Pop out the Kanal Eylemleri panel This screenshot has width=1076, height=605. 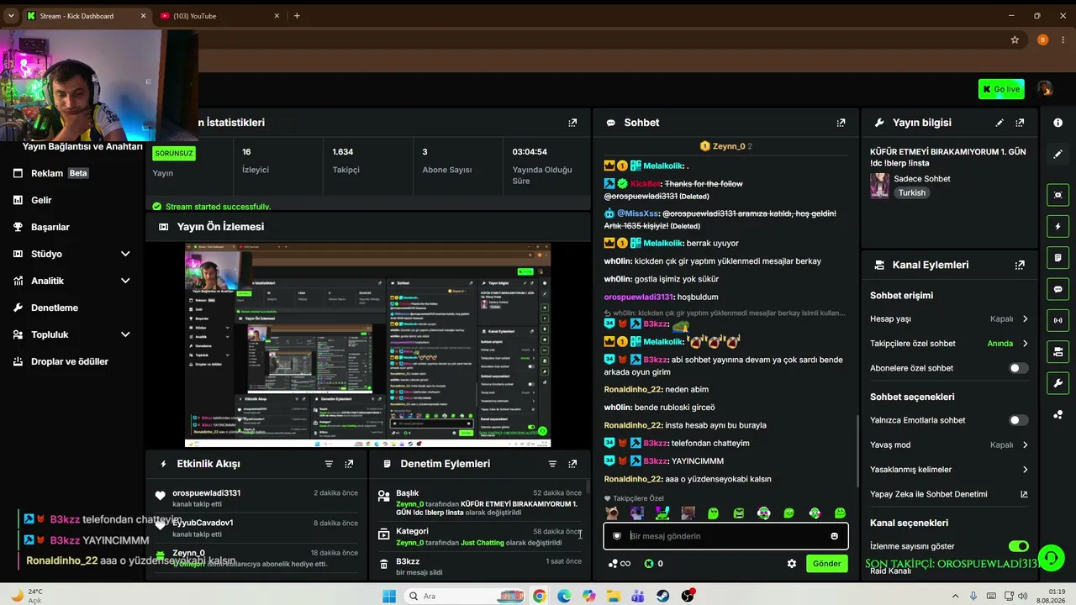(x=1020, y=265)
